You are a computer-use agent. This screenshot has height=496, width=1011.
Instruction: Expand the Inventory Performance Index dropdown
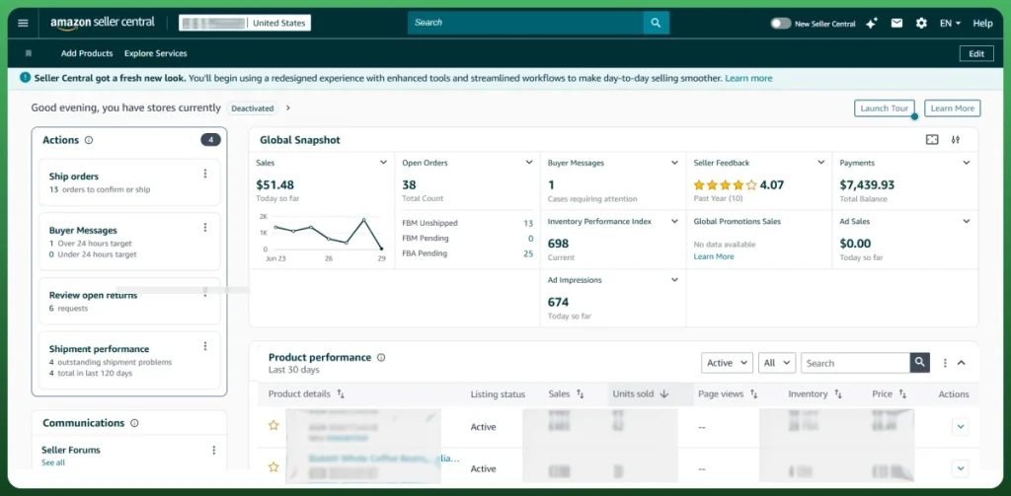674,222
